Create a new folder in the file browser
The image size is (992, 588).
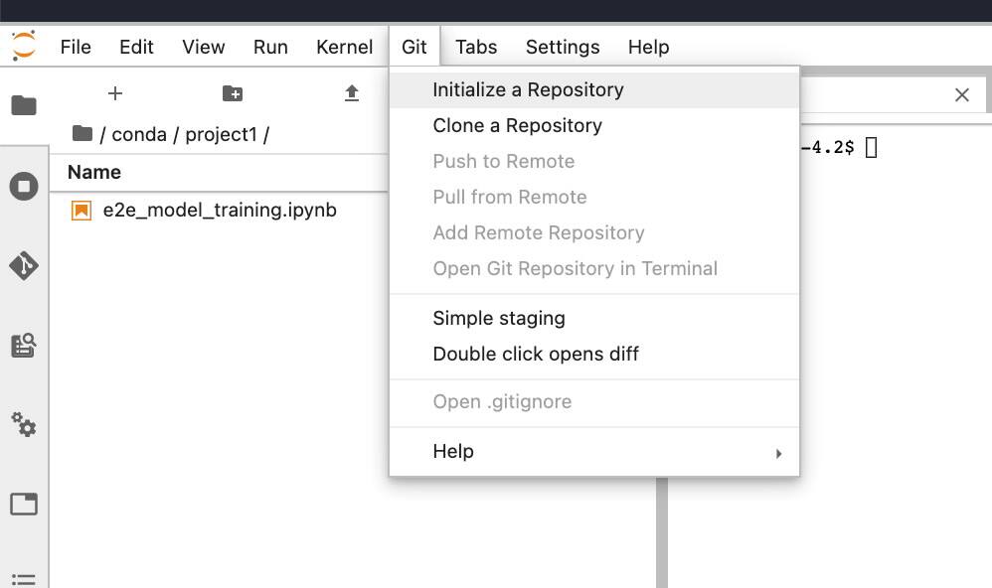233,93
